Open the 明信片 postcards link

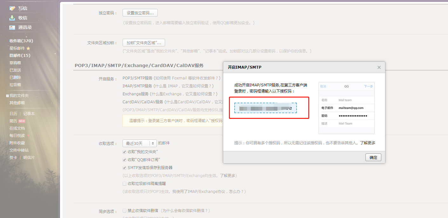pos(29,158)
